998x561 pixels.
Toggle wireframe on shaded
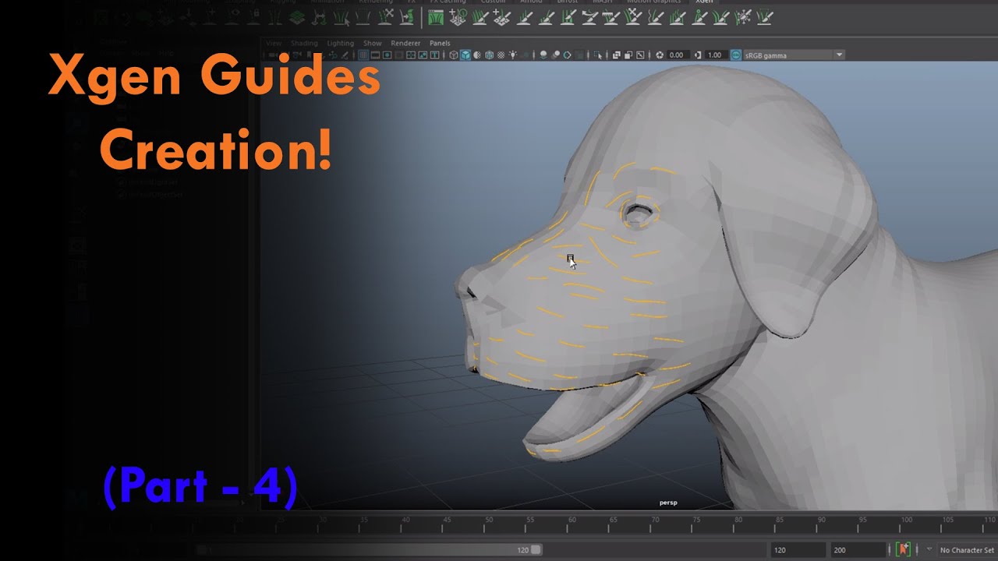point(489,55)
